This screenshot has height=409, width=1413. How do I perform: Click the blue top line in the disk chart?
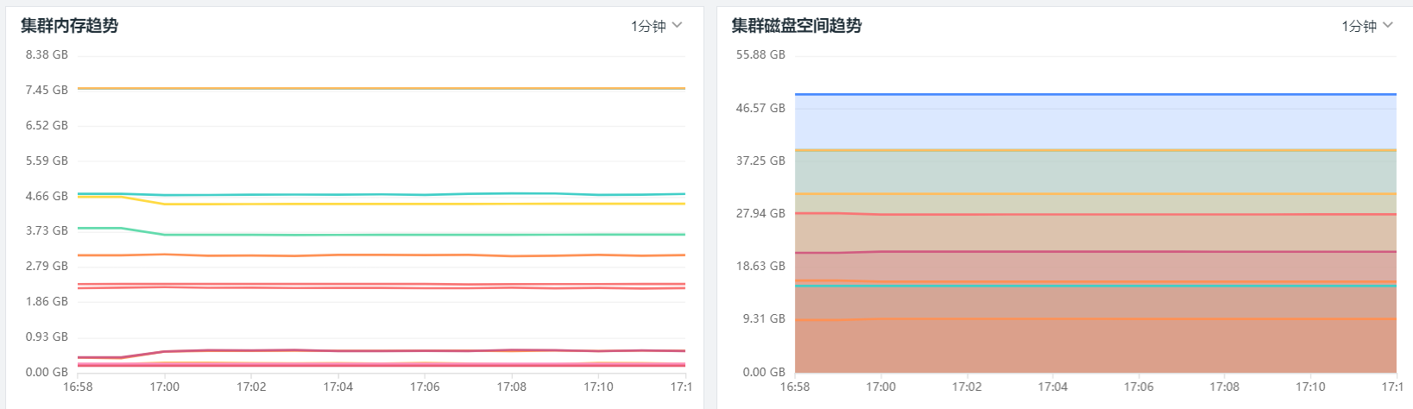[1094, 94]
